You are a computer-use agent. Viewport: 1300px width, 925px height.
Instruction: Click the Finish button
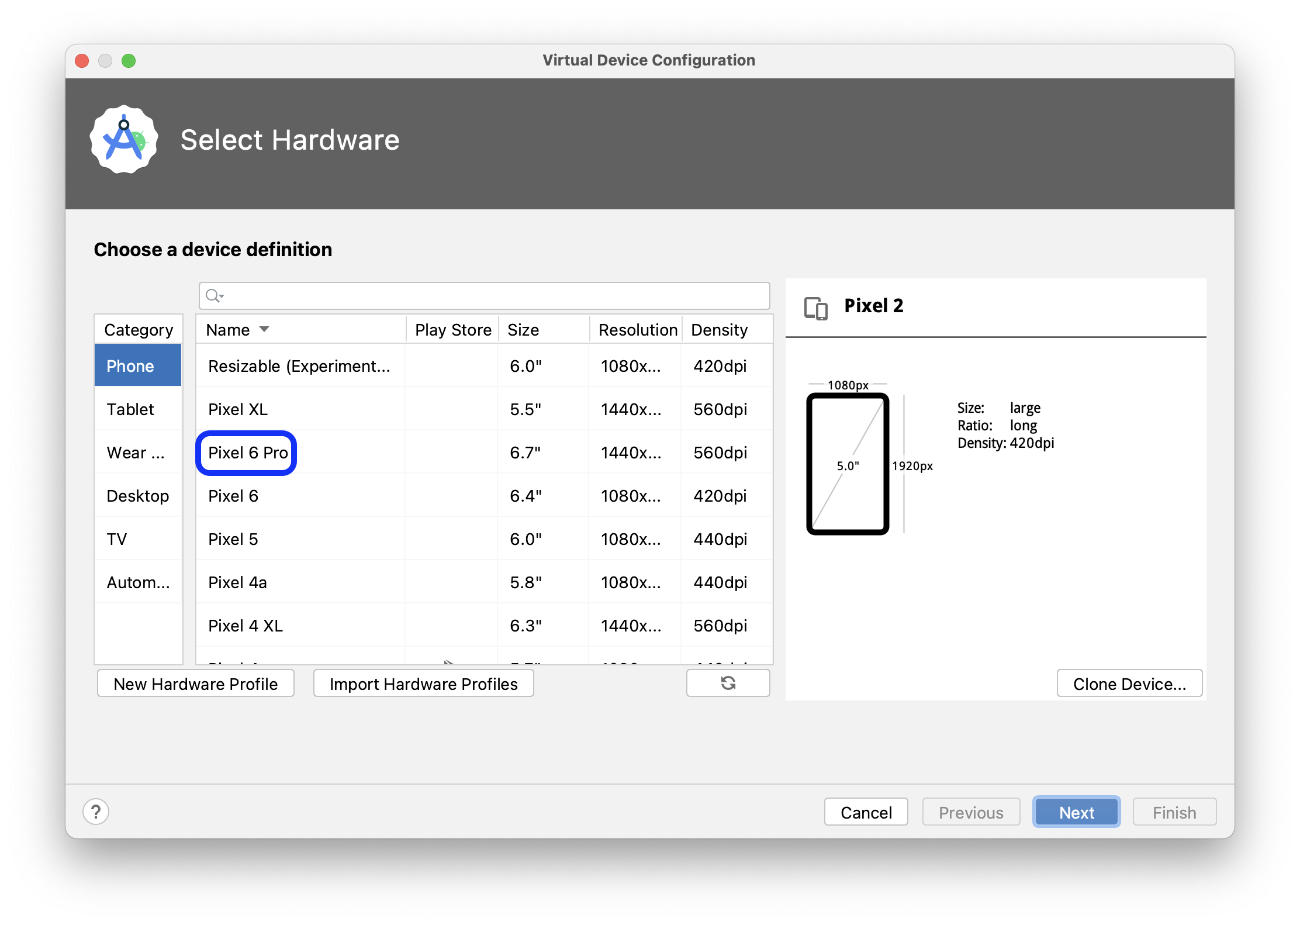tap(1174, 812)
